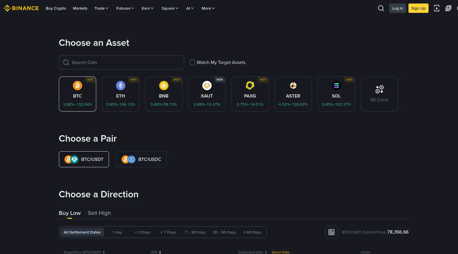Filter settlement by > 60 Days

[252, 232]
